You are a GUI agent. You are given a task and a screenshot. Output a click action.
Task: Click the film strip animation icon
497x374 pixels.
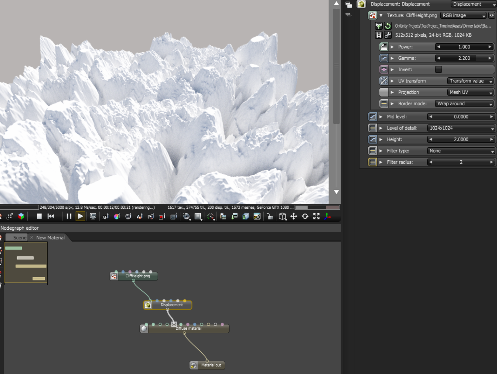point(378,35)
